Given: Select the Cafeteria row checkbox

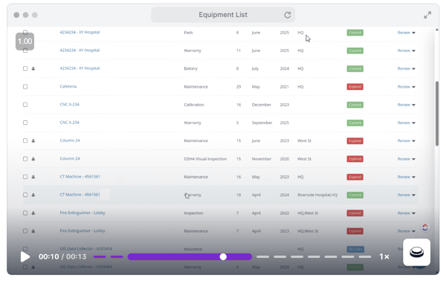Looking at the screenshot, I should click(x=25, y=86).
